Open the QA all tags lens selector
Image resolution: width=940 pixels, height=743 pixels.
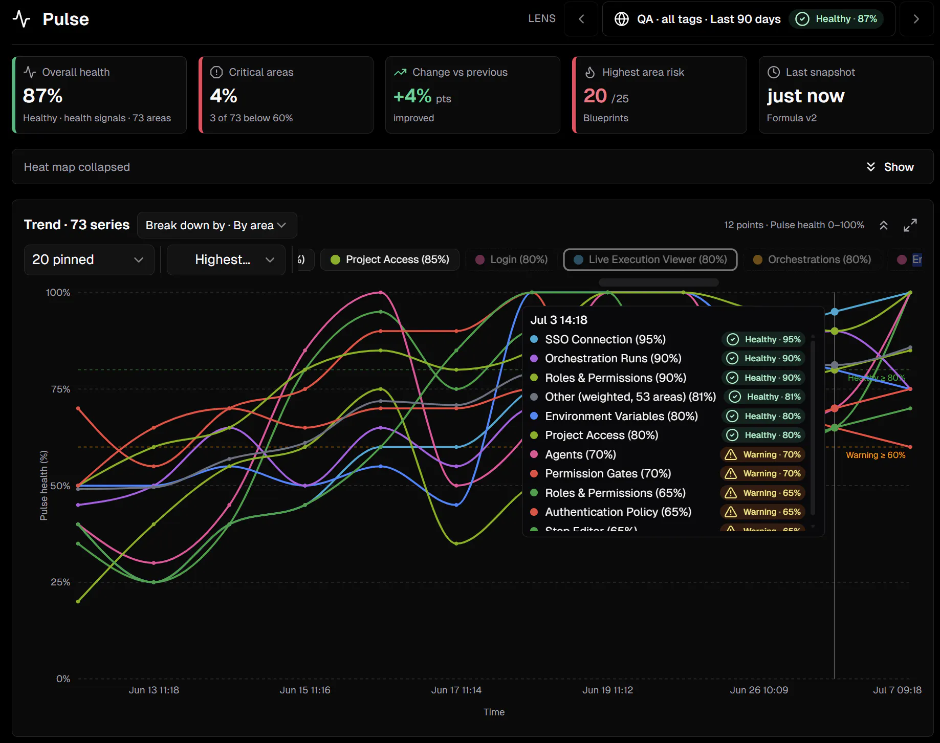749,19
